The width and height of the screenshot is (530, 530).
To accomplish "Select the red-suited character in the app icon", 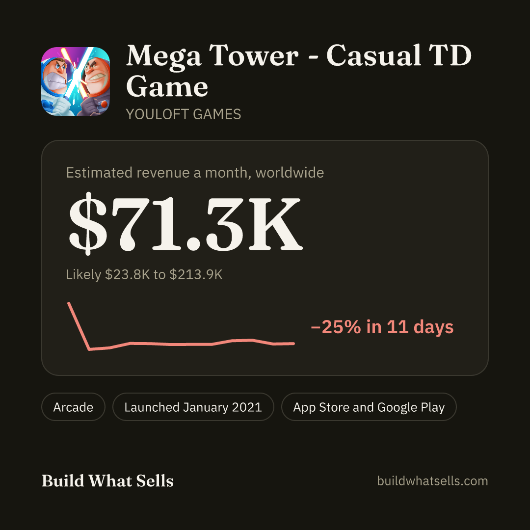I will coord(96,83).
